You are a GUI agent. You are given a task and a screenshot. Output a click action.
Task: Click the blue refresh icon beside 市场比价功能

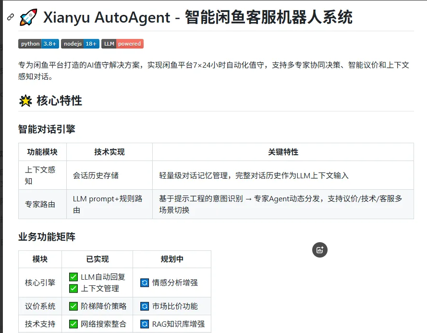145,306
